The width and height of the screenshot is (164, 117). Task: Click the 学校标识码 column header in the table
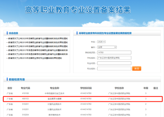86,88
